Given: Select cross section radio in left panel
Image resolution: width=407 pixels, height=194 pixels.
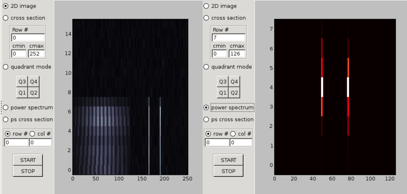Looking at the screenshot, I should [6, 18].
